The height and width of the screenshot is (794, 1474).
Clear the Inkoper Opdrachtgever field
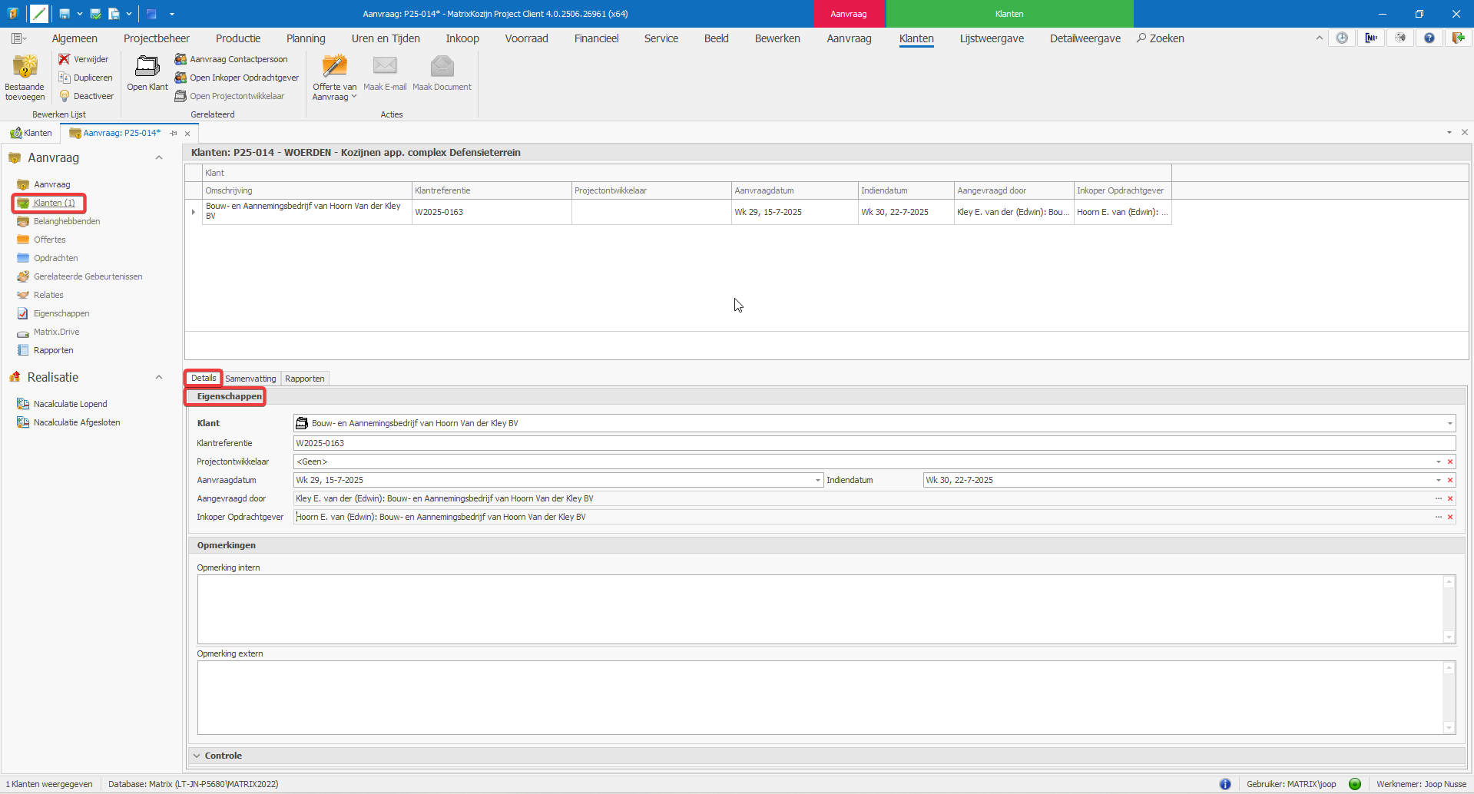click(x=1450, y=517)
